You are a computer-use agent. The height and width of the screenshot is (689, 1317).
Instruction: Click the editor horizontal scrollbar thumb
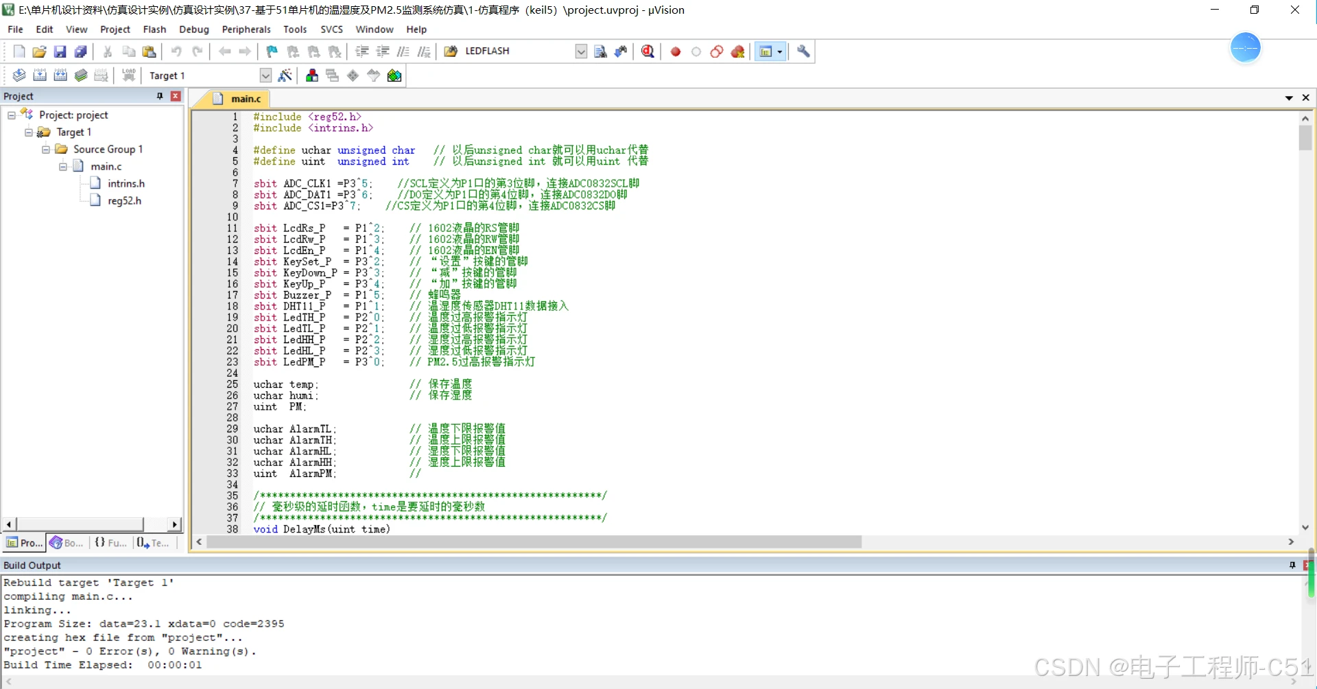(x=534, y=542)
